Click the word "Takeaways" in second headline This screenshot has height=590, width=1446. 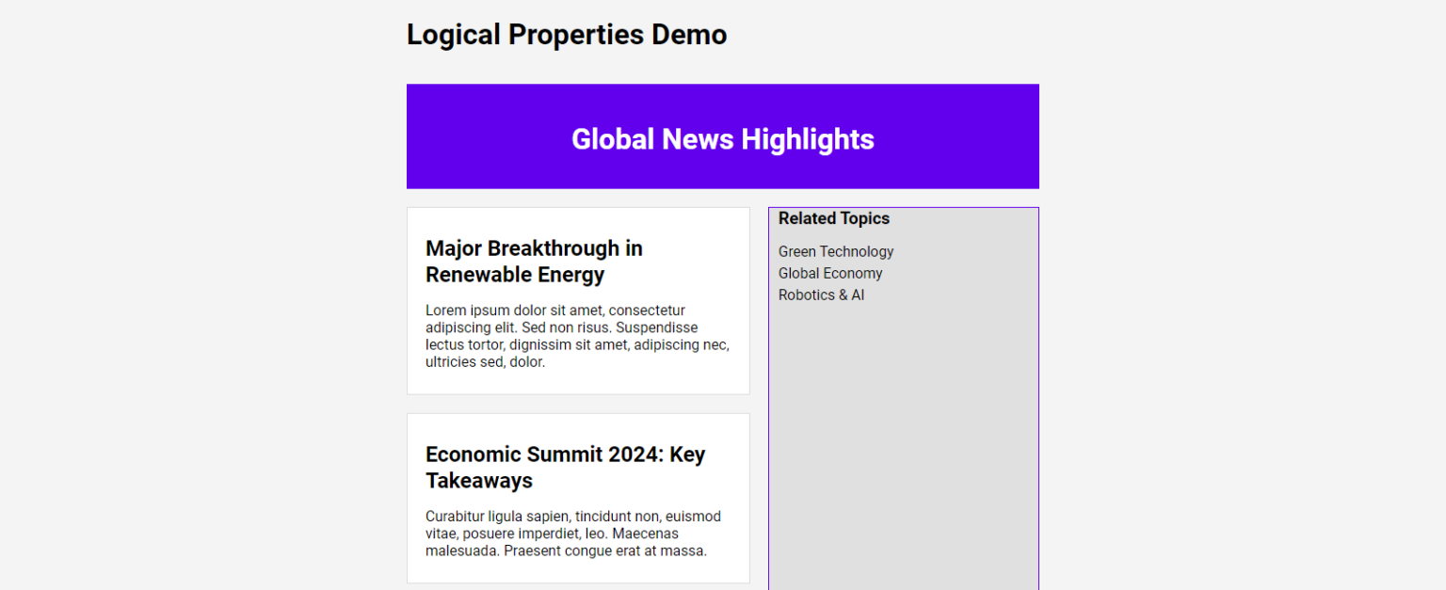click(x=478, y=481)
